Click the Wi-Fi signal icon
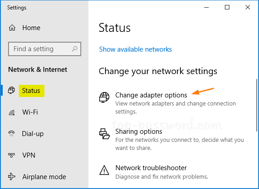Viewport: 259px width, 189px height. pyautogui.click(x=12, y=113)
